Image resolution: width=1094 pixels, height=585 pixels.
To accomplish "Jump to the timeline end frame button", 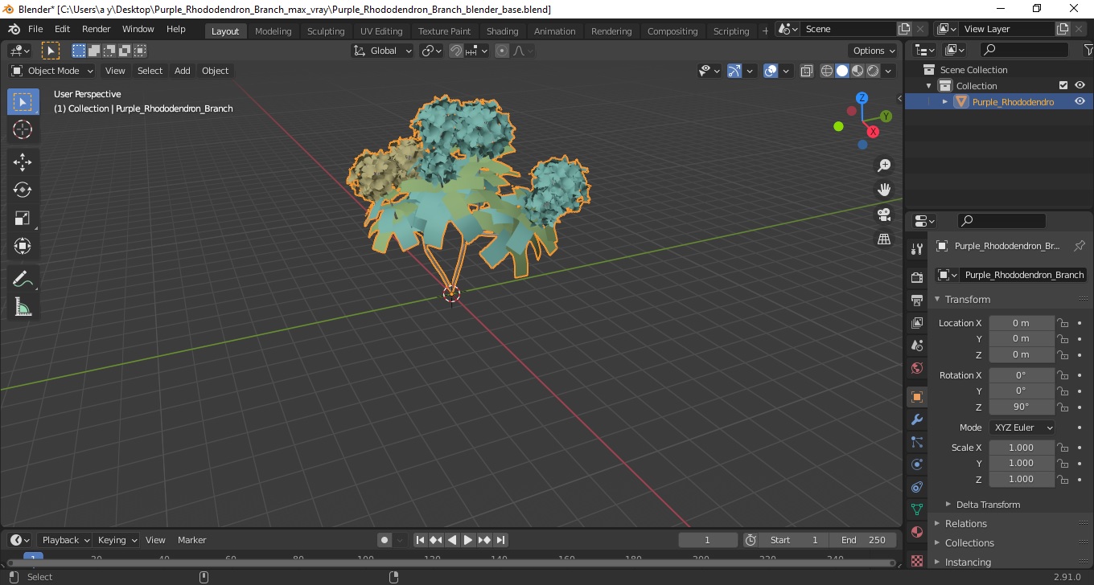I will click(500, 540).
